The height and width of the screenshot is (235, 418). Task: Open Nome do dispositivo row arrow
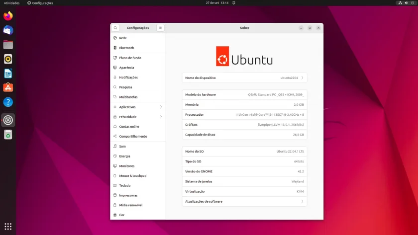pos(302,78)
